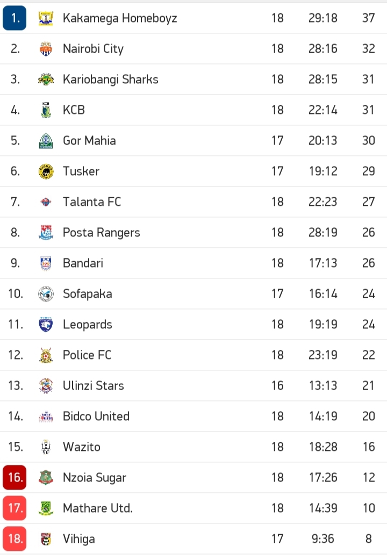Open the Bandari team link
The height and width of the screenshot is (560, 387).
pyautogui.click(x=83, y=263)
